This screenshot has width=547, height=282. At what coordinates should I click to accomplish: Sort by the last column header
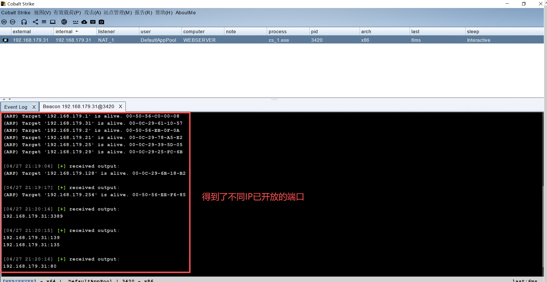tap(437, 31)
